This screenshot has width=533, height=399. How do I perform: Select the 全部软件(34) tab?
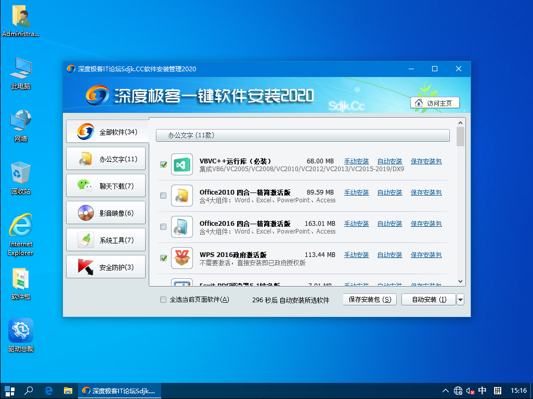pyautogui.click(x=108, y=132)
